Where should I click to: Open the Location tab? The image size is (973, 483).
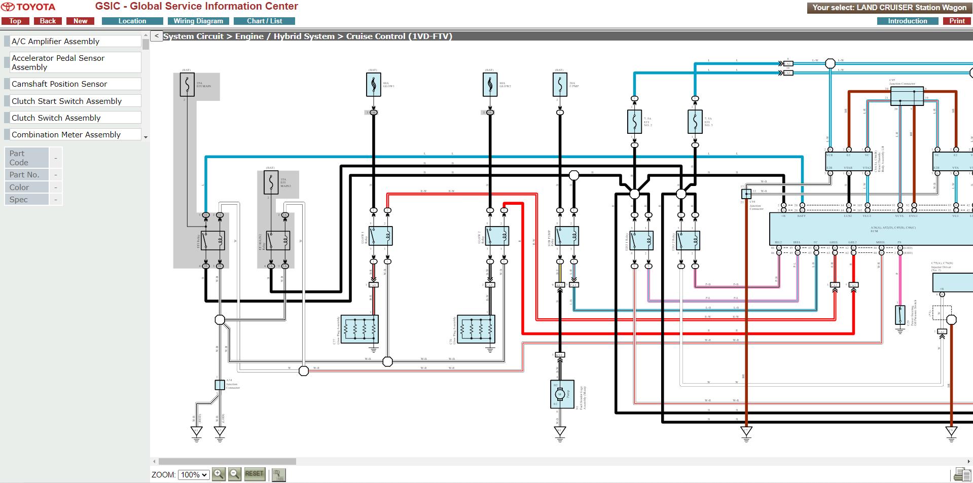[x=132, y=21]
